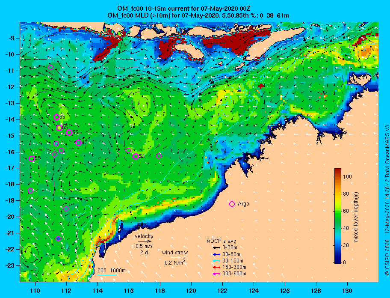Click the Argo marker labeled 65
This screenshot has height=298, width=390.
point(59,128)
